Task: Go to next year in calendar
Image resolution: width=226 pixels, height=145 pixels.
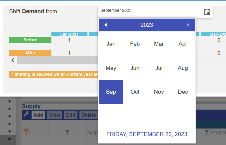Action: pos(188,25)
